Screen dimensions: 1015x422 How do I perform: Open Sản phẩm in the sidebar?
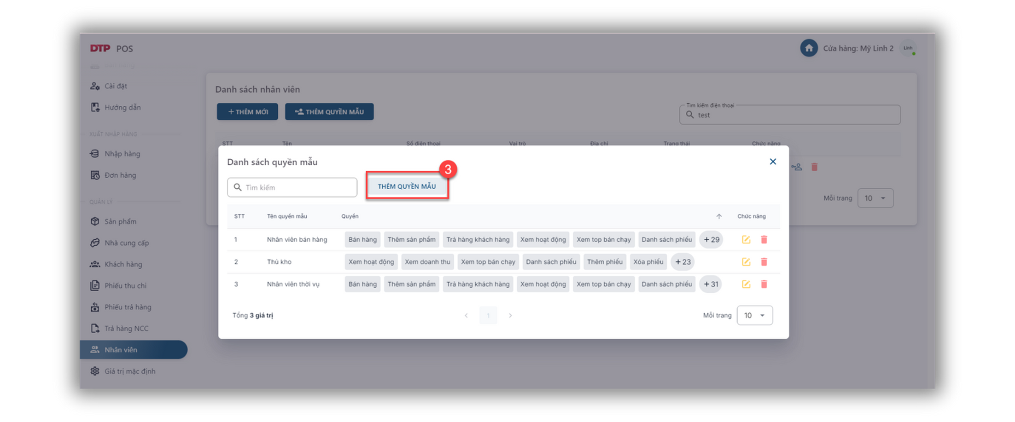[120, 221]
